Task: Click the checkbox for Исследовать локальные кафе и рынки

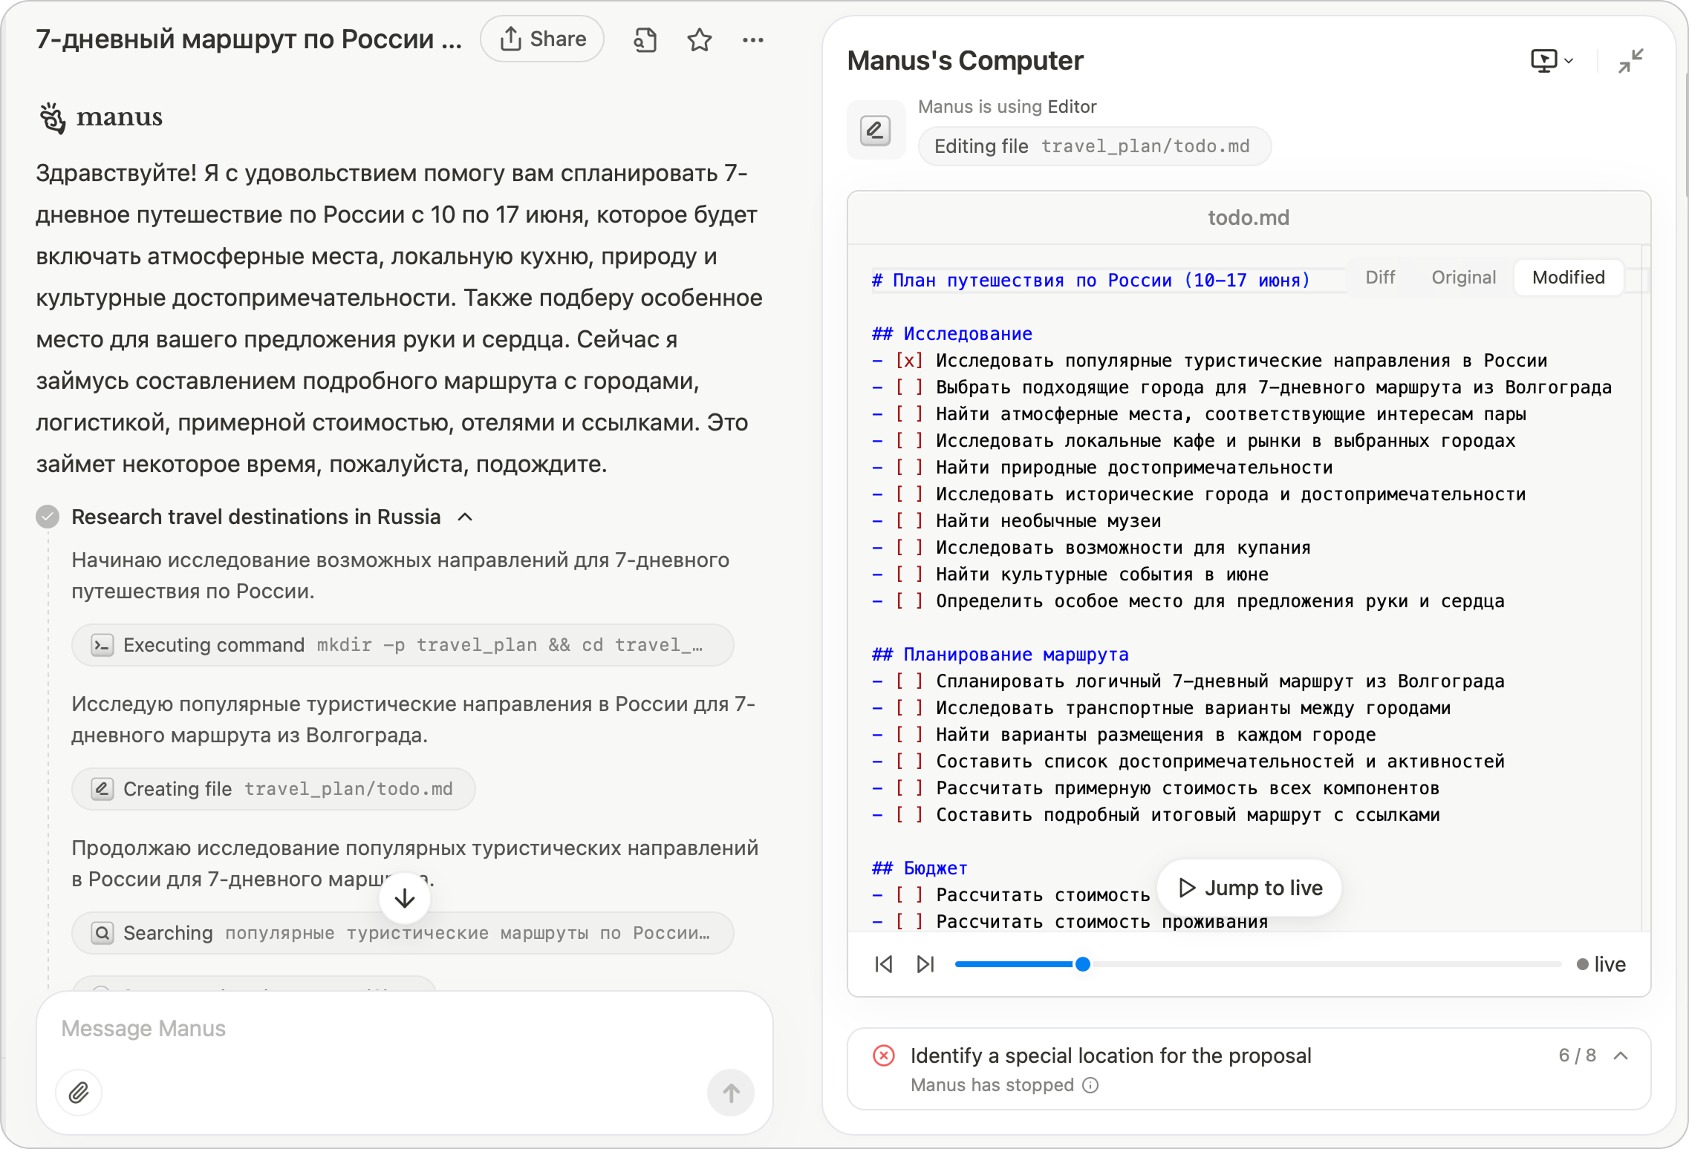Action: click(x=909, y=441)
